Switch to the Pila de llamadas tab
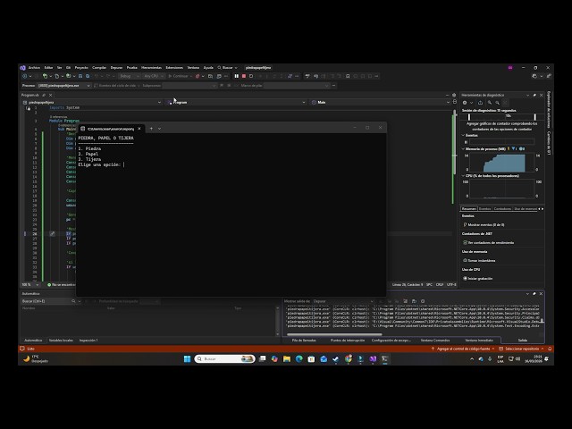Screen dimensions: 572x429 click(x=304, y=340)
